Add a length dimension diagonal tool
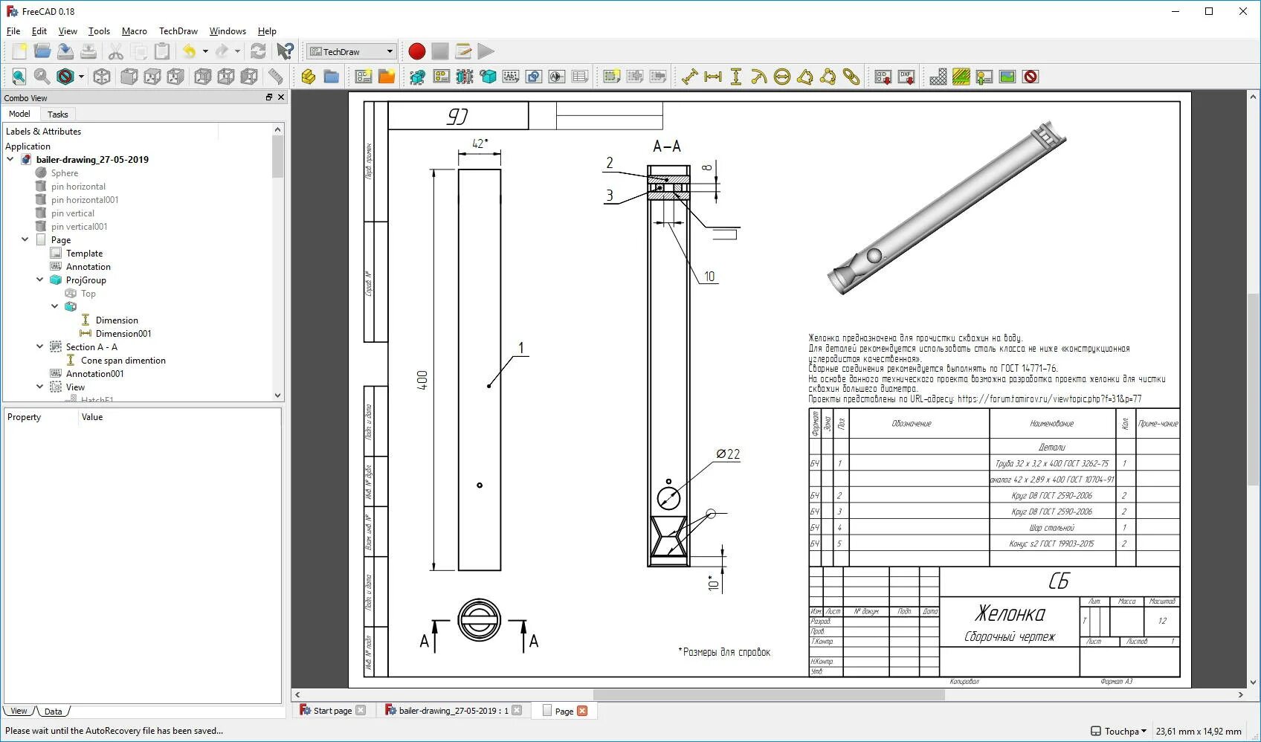The width and height of the screenshot is (1261, 742). (690, 77)
